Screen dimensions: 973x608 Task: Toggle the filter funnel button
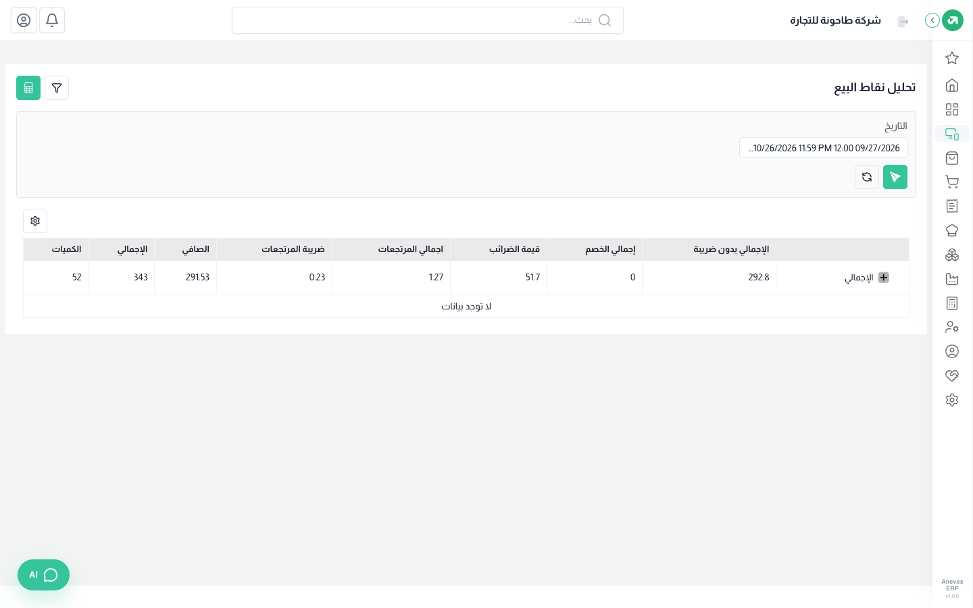point(57,88)
